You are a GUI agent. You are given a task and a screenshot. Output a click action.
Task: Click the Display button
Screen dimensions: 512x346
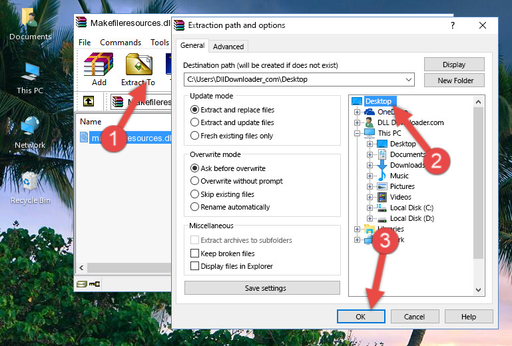454,65
